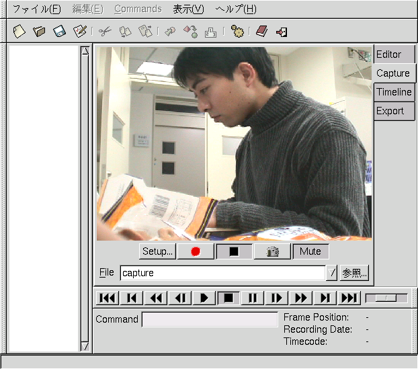Click the Pause transport button
The image size is (418, 369).
(x=253, y=298)
